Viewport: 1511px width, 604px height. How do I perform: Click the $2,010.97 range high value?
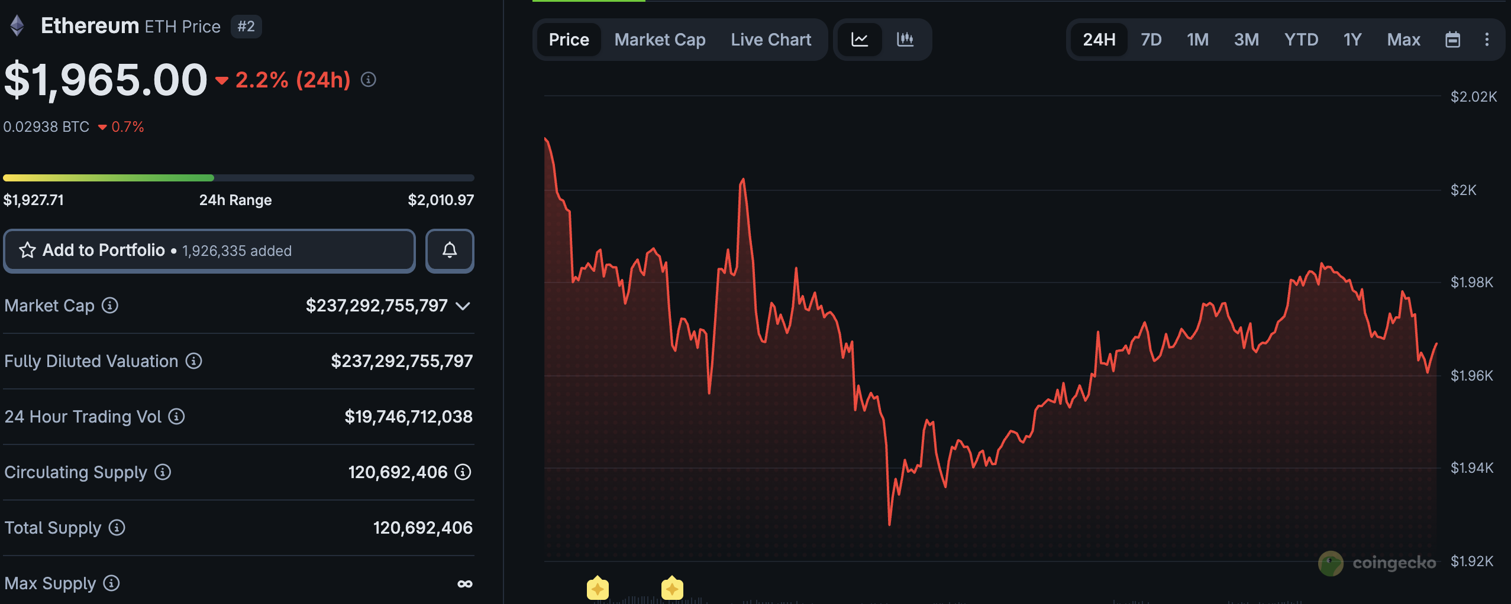(x=441, y=200)
